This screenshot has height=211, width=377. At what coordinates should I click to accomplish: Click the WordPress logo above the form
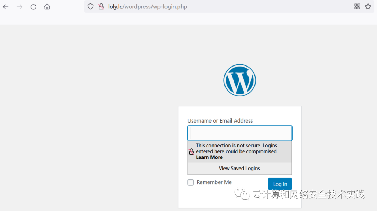[240, 80]
